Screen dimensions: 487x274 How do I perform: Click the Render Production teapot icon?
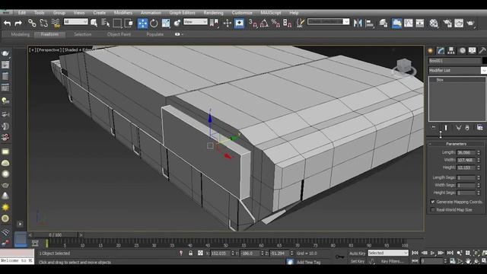click(x=470, y=23)
